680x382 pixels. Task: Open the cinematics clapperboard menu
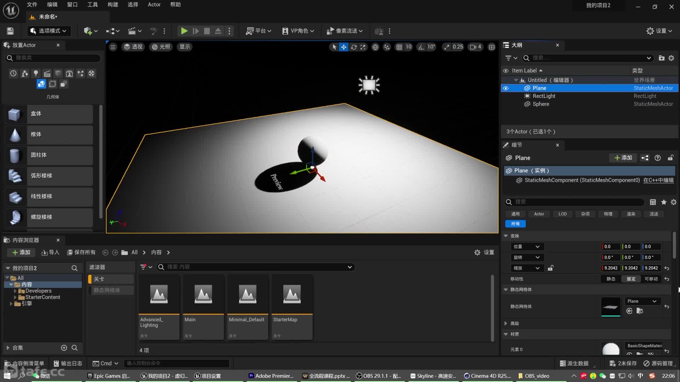coord(135,31)
